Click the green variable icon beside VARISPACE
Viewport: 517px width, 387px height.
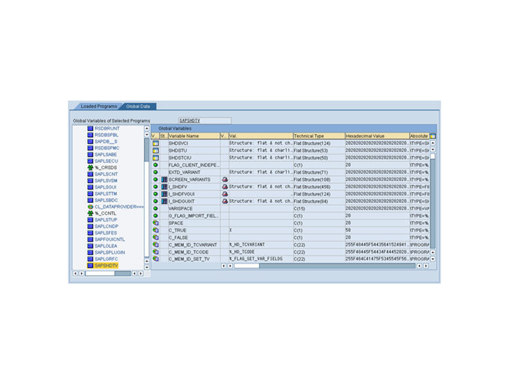point(155,209)
